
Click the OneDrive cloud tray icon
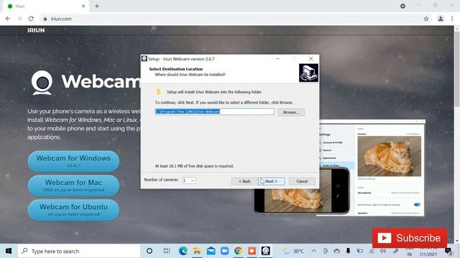pos(337,251)
